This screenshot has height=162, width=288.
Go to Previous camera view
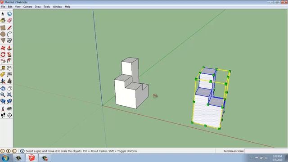click(3, 101)
